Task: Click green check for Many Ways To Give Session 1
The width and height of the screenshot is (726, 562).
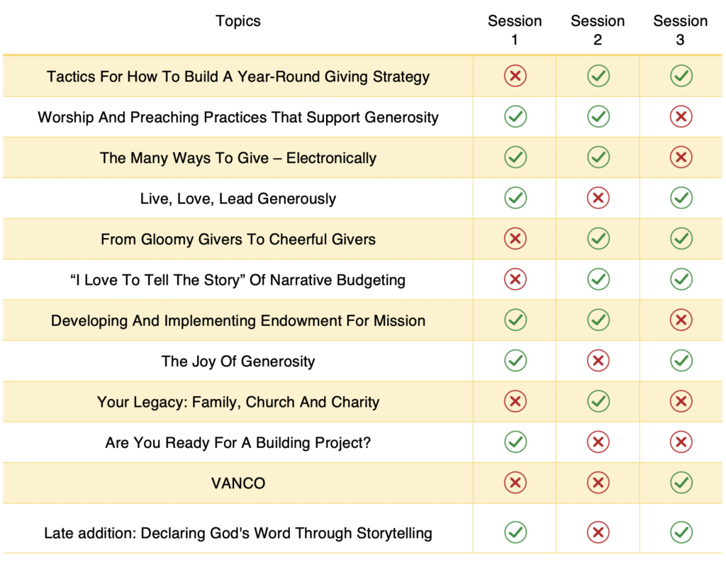Action: (x=515, y=157)
